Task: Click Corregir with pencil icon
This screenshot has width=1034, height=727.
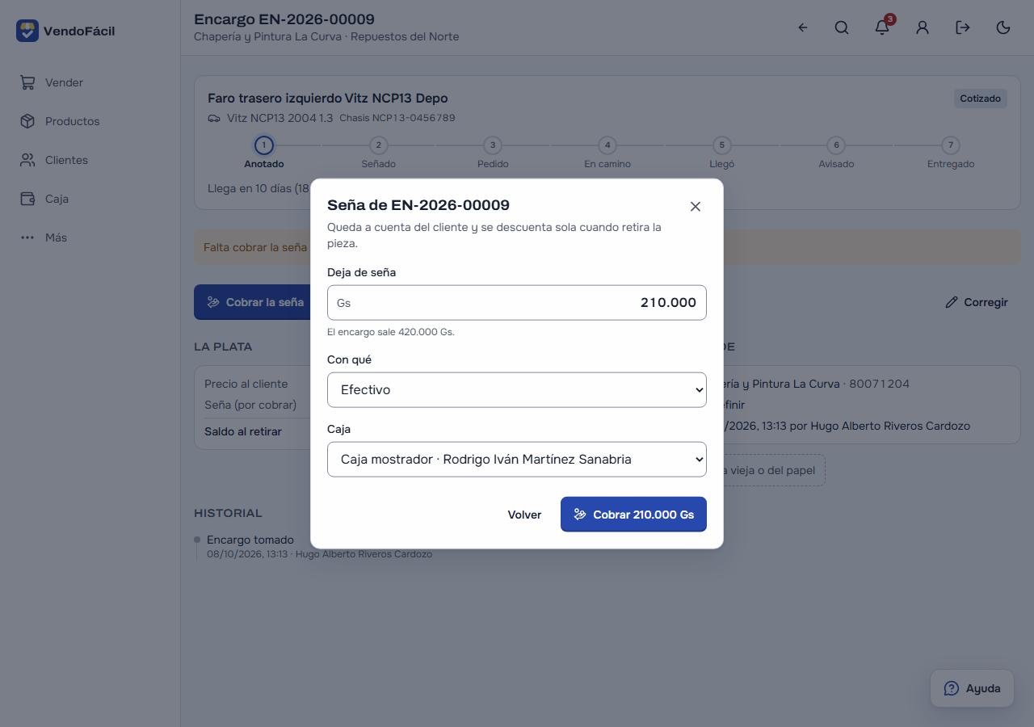Action: coord(977,302)
